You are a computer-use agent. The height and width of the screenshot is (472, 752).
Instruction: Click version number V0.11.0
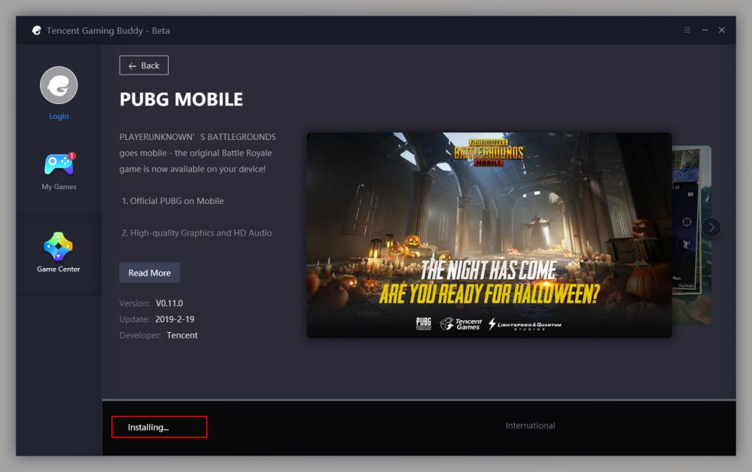(x=169, y=303)
